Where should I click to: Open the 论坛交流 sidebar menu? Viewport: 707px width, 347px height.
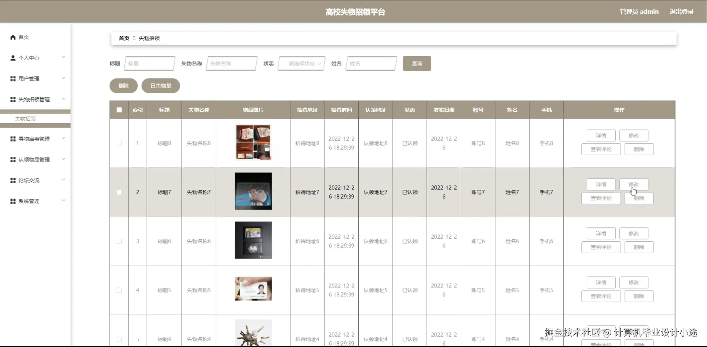point(35,181)
